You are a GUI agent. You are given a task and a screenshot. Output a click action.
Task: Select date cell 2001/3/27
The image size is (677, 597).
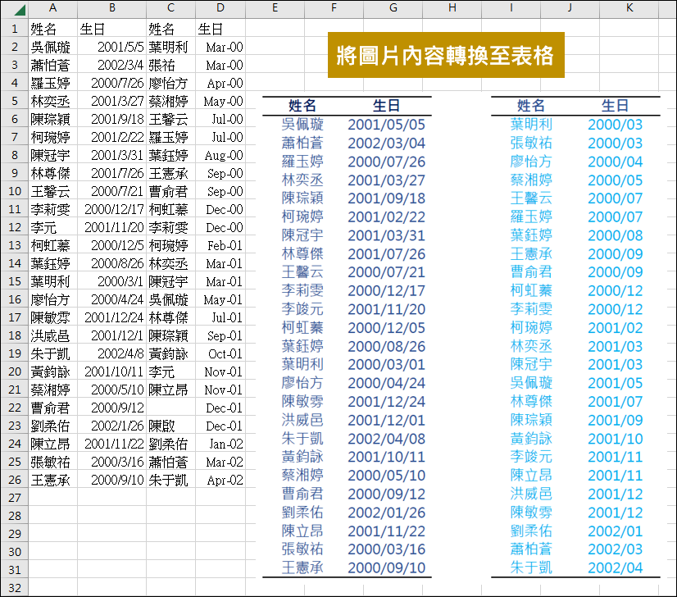point(111,101)
